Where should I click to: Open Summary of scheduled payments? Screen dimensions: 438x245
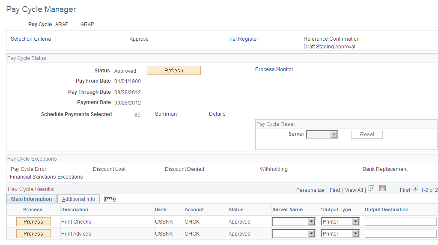pyautogui.click(x=166, y=114)
